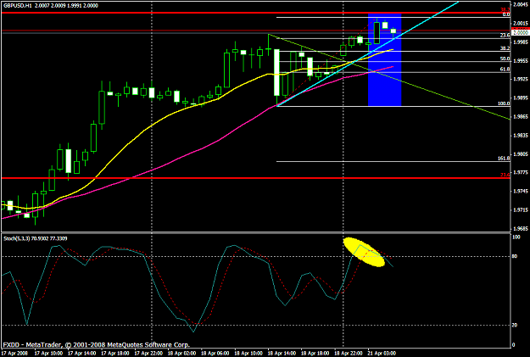Select the Fibonacci 50.0 level label

point(505,59)
